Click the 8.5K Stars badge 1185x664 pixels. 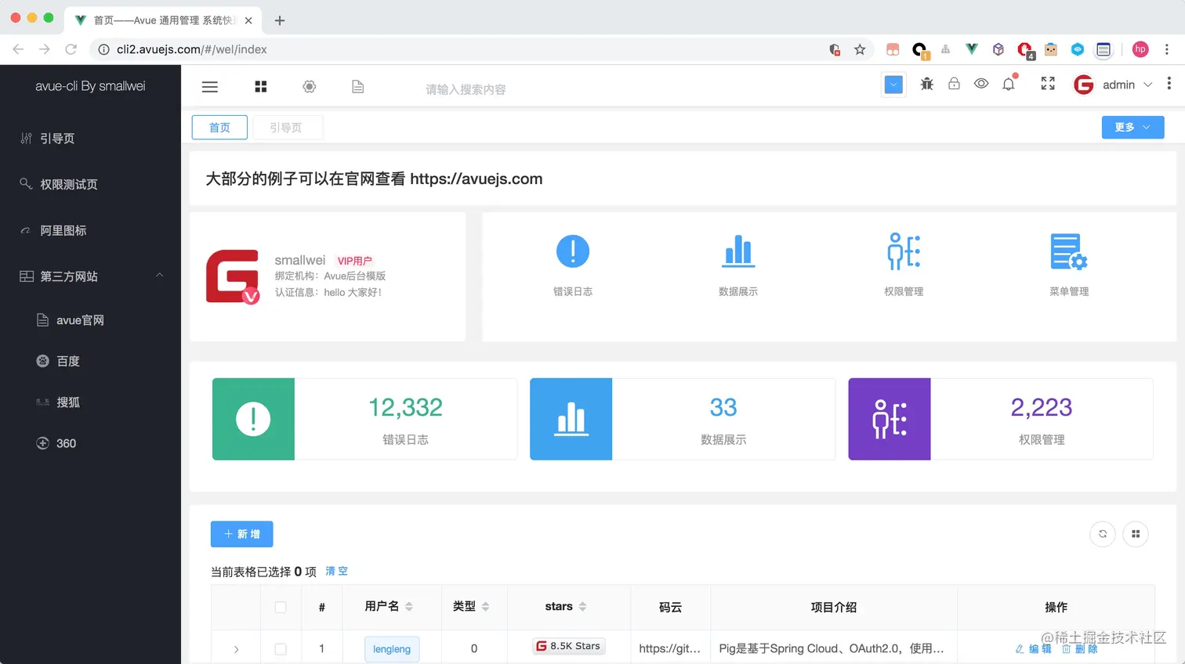coord(568,646)
